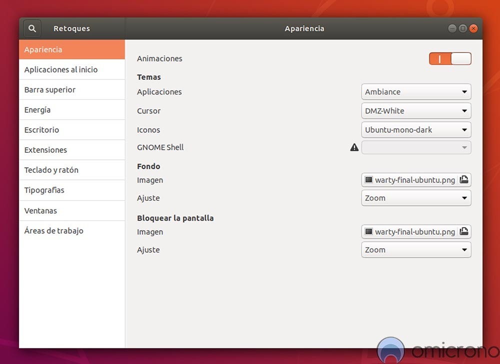Image resolution: width=500 pixels, height=364 pixels.
Task: Select Apariencia in the sidebar
Action: point(71,49)
